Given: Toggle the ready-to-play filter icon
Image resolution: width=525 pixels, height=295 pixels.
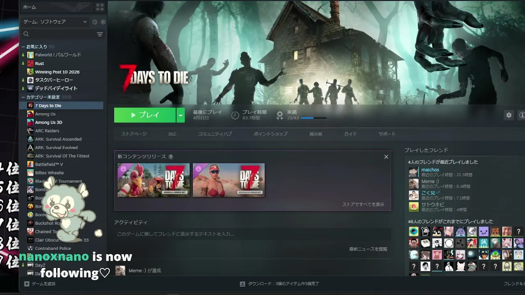Looking at the screenshot, I should click(103, 22).
